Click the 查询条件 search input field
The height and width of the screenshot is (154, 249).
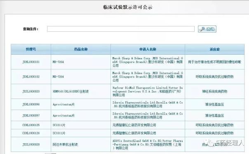pyautogui.click(x=121, y=29)
